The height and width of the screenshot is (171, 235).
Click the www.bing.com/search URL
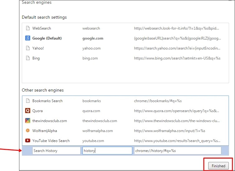(x=177, y=58)
